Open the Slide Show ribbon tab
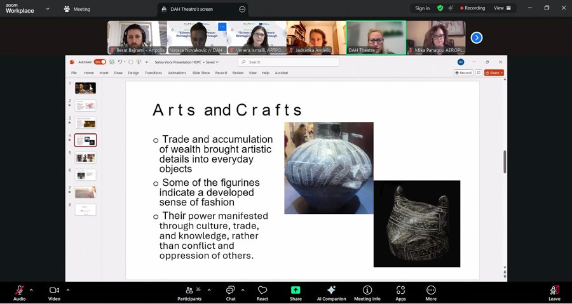Viewport: 572px width, 304px height. click(x=201, y=73)
